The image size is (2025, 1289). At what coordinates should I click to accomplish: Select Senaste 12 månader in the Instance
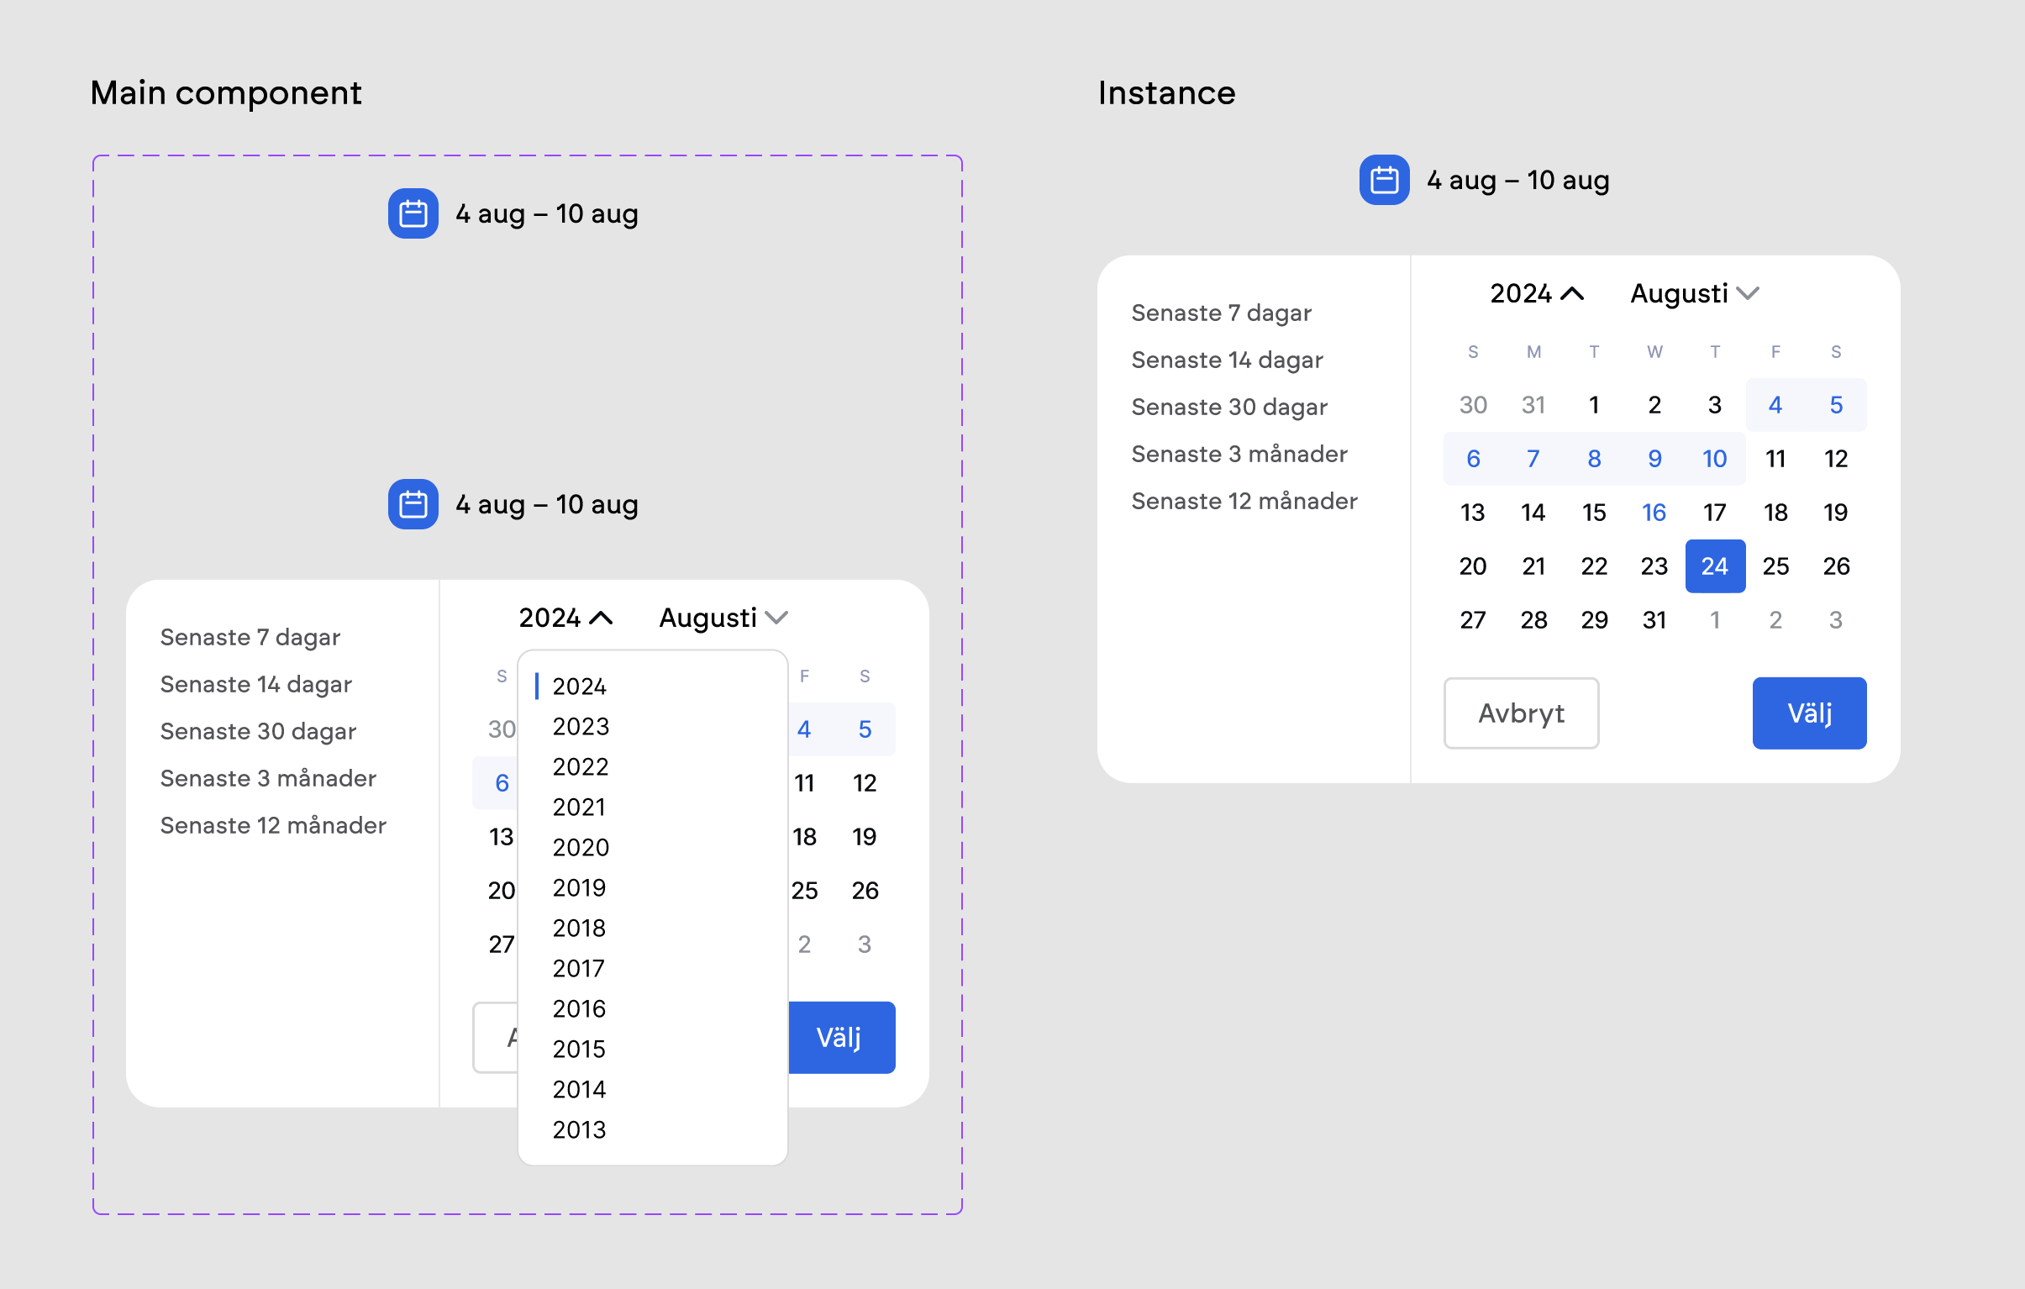[x=1244, y=501]
